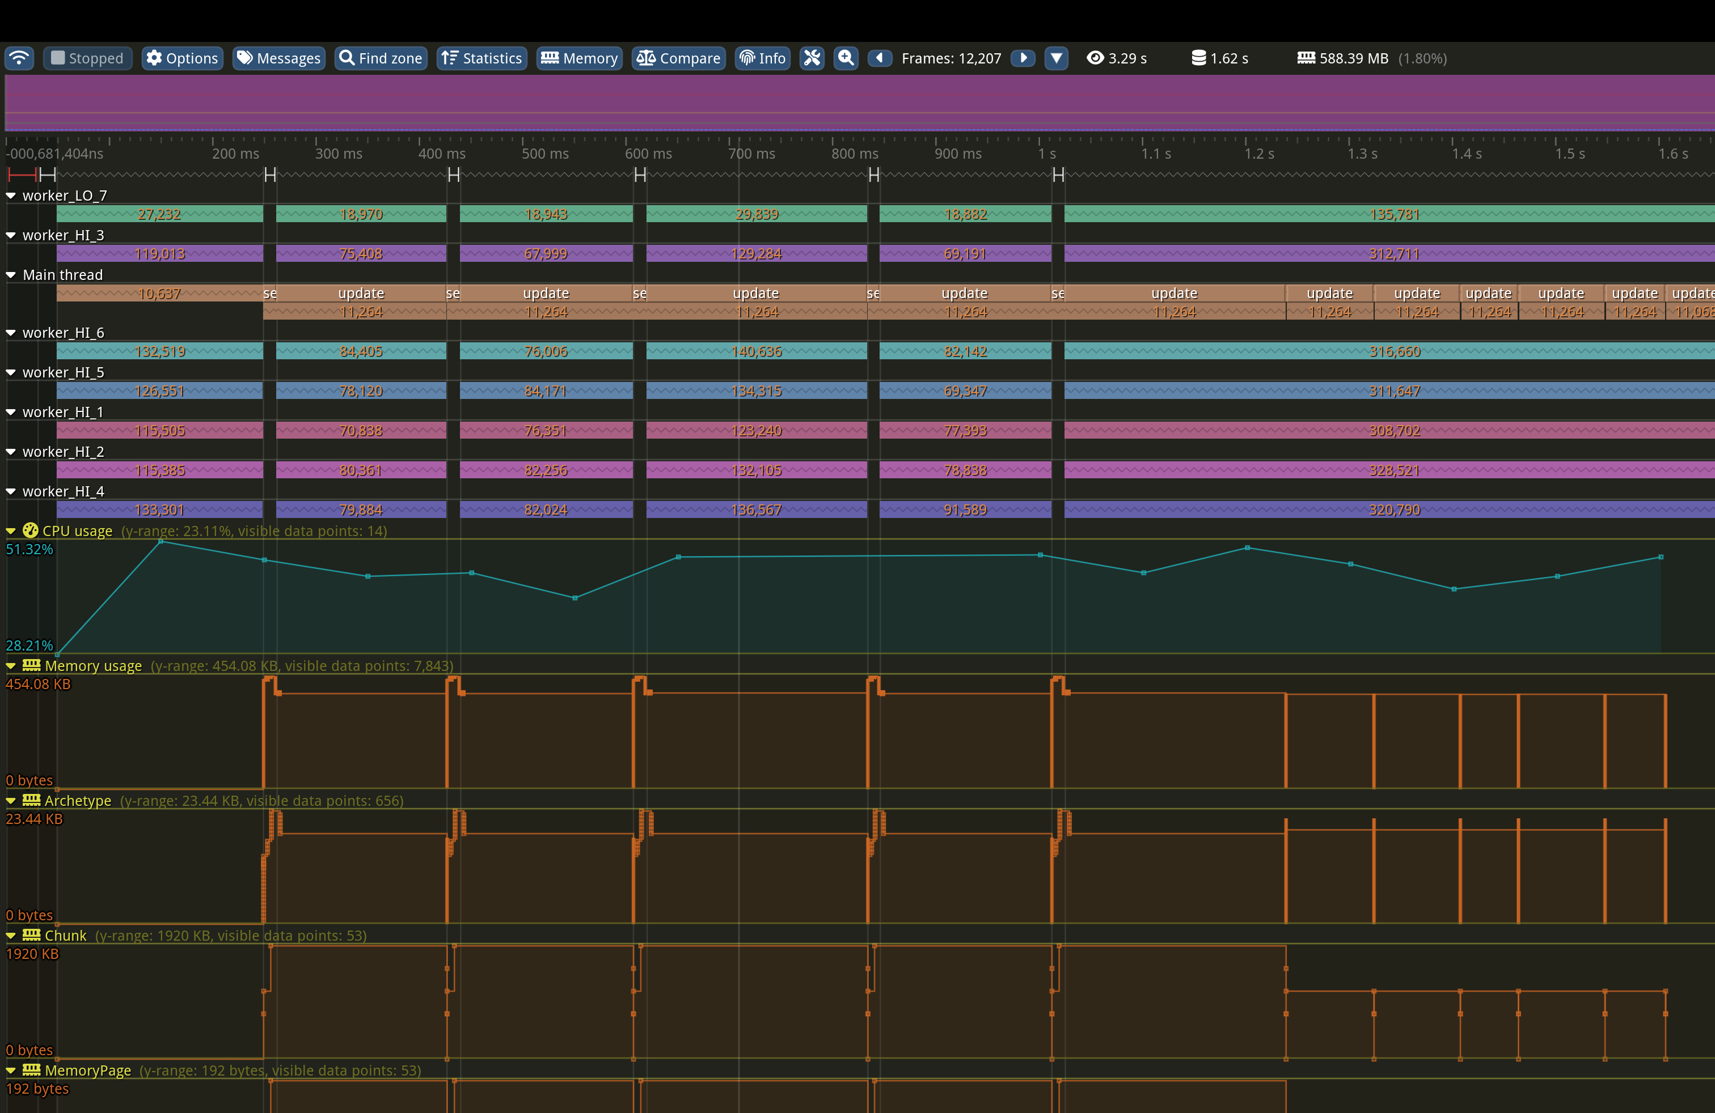Click the magnifier zoom icon button
The image size is (1715, 1113).
[846, 58]
